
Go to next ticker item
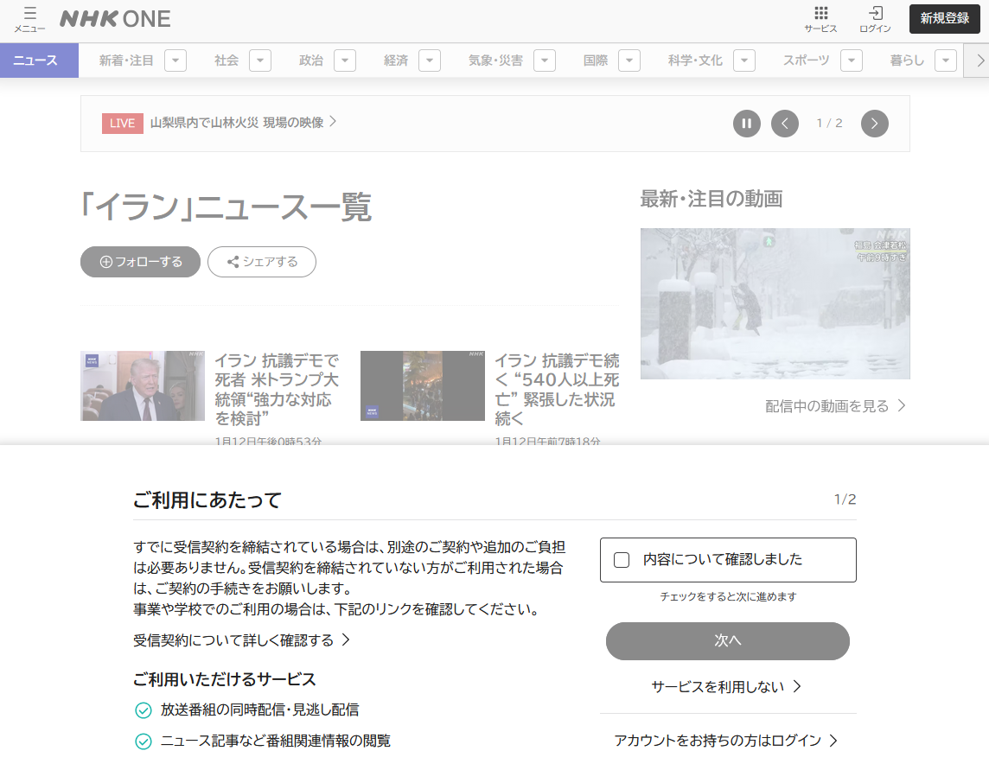(874, 124)
